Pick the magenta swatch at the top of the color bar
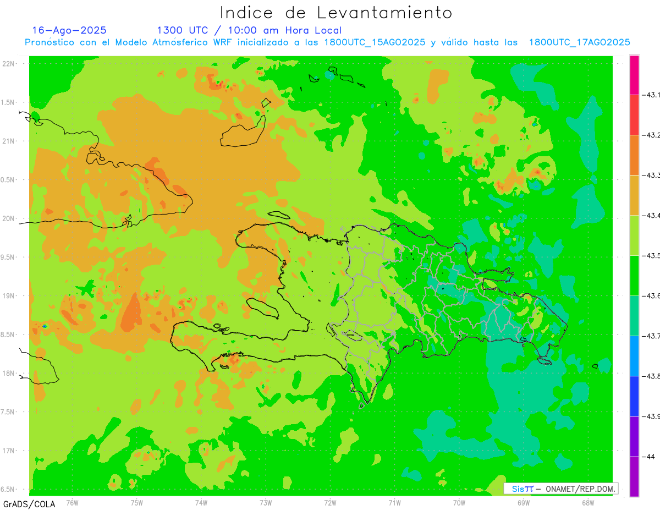 click(x=634, y=75)
